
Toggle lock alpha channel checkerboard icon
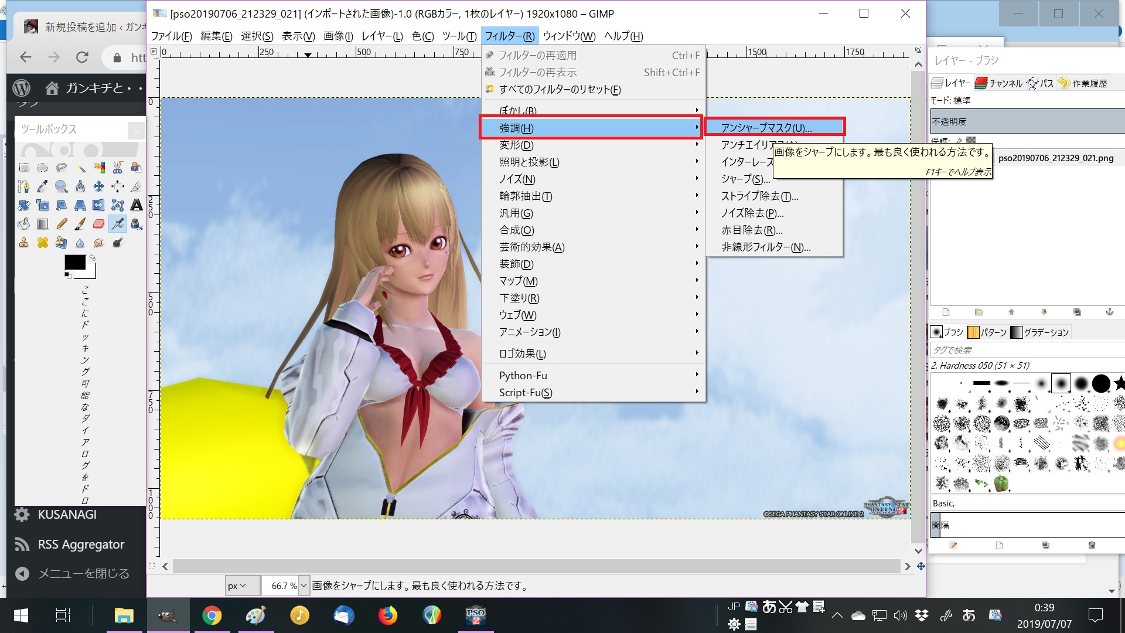coord(971,141)
